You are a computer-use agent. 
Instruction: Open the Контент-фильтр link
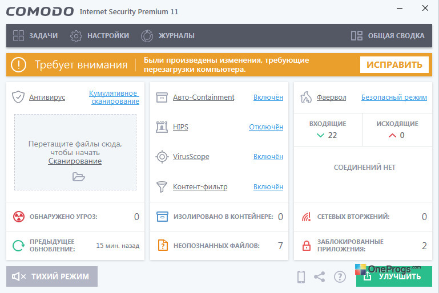tap(200, 187)
